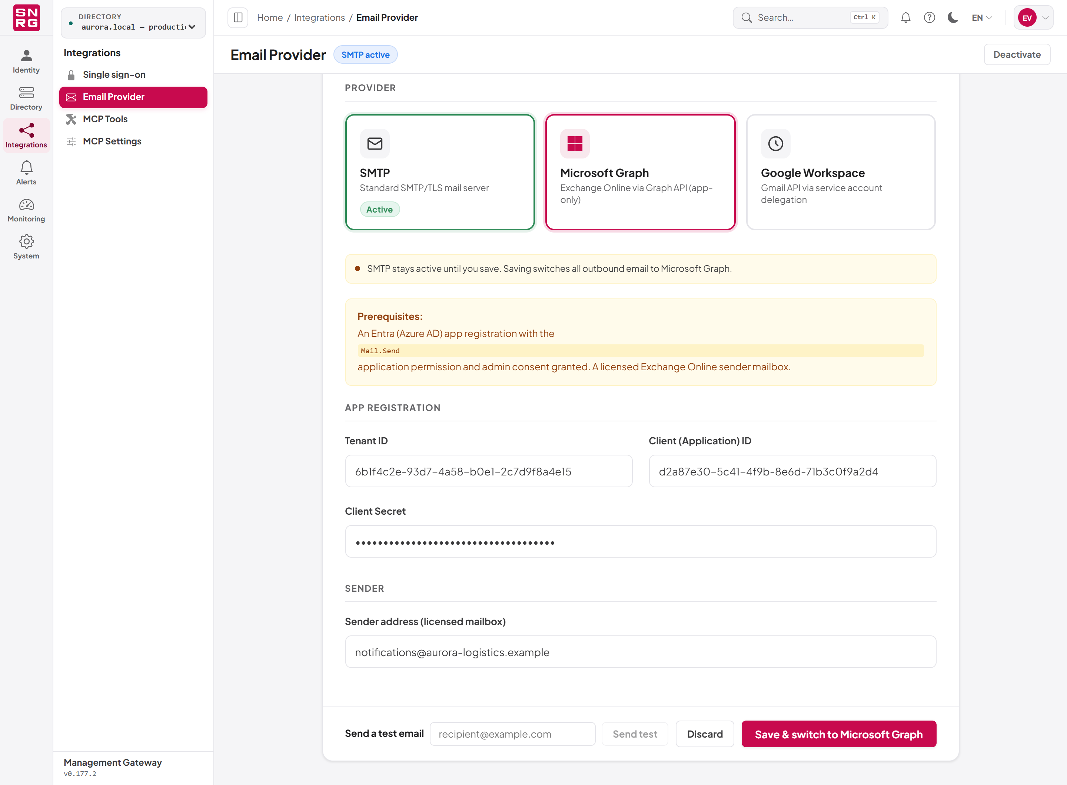Focus the Tenant ID field

[488, 471]
